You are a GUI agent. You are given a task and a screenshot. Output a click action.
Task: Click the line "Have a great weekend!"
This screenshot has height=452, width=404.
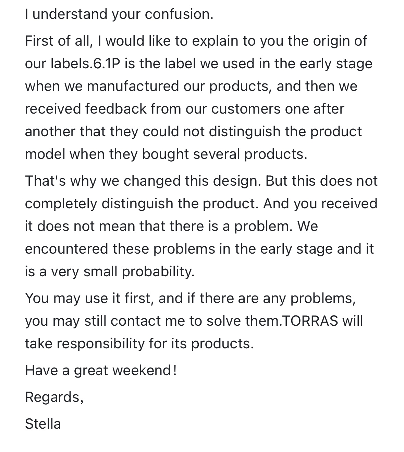click(x=101, y=370)
